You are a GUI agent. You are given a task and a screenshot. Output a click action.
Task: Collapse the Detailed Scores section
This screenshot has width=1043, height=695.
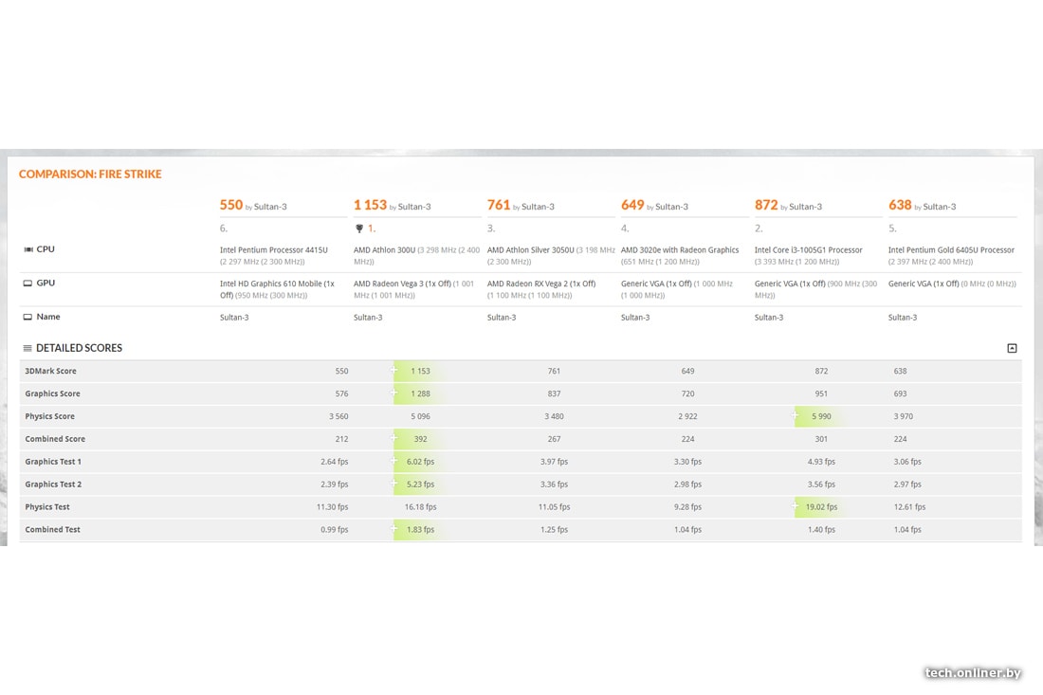(x=1012, y=348)
